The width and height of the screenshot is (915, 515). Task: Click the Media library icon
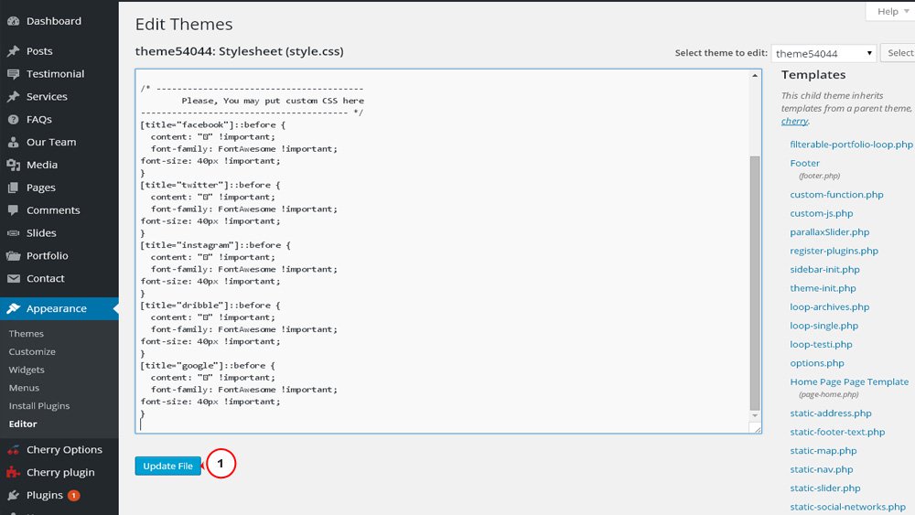[13, 165]
